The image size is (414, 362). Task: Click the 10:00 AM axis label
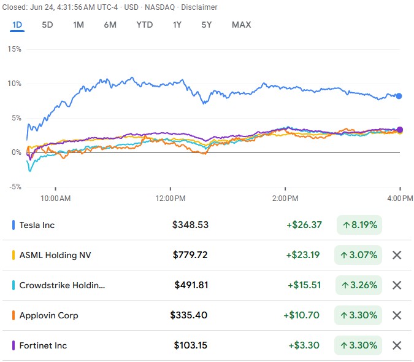click(x=55, y=198)
